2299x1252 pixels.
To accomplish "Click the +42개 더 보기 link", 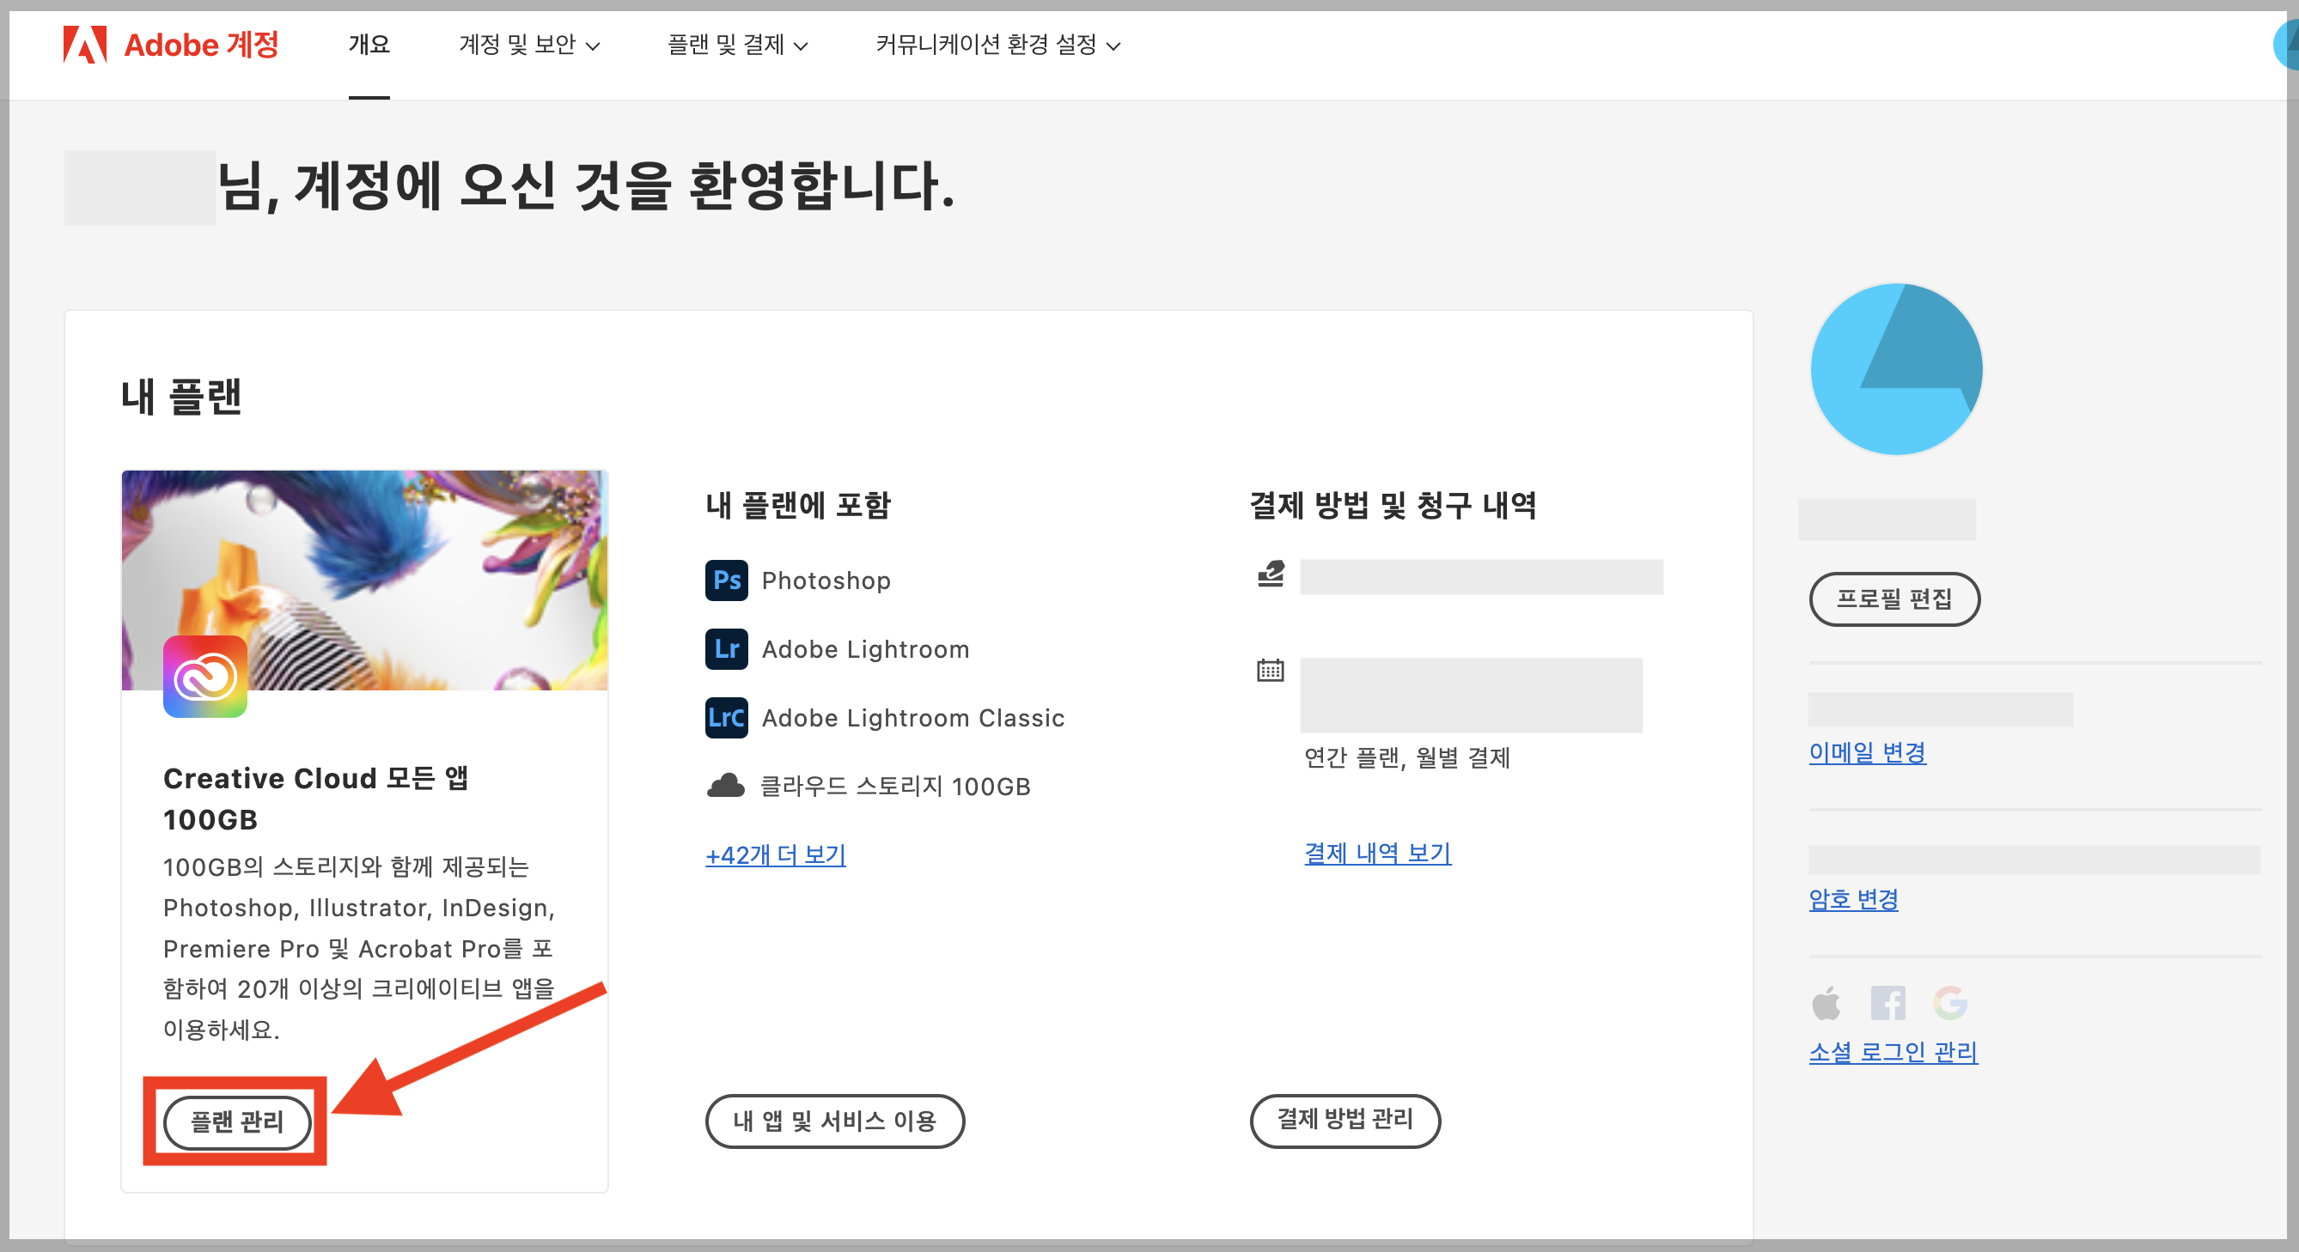I will (775, 855).
